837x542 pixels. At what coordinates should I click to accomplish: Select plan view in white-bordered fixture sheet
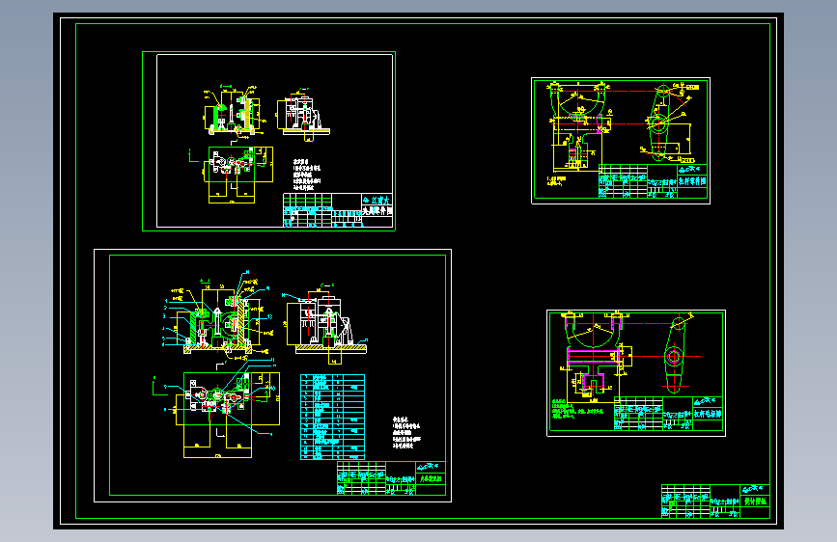click(x=231, y=174)
